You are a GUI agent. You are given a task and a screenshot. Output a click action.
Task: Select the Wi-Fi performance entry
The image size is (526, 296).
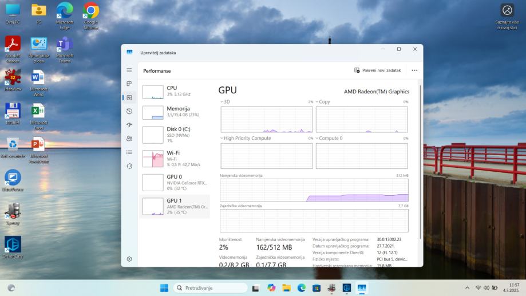pos(175,159)
